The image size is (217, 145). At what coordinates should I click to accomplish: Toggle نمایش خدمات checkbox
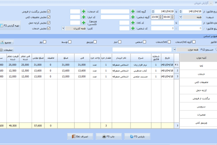tap(48, 28)
